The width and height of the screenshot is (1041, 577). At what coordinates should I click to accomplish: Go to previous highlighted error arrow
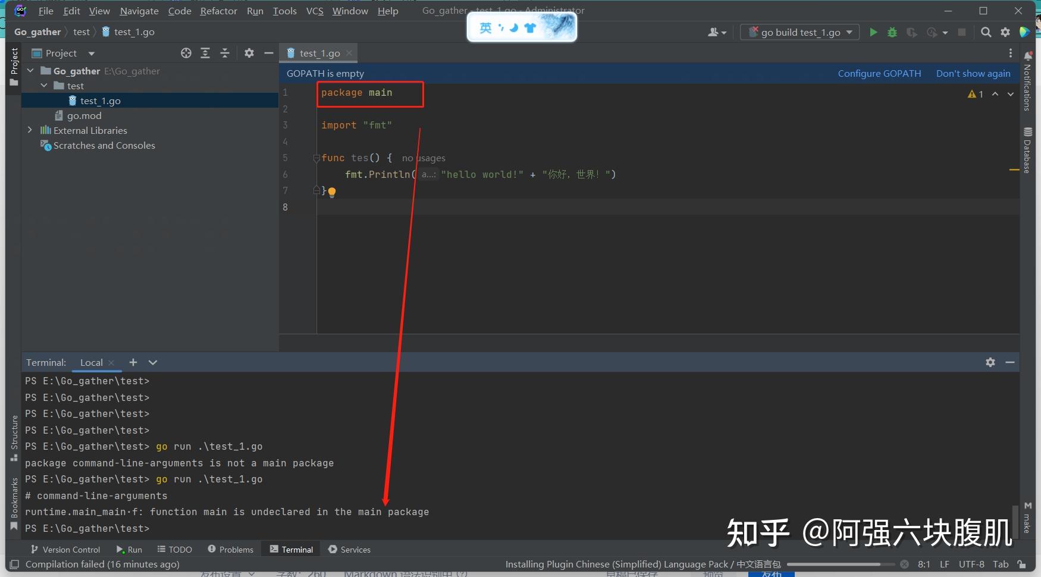995,94
